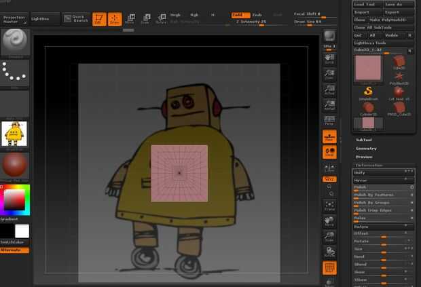Click Clone All SubTools button
This screenshot has height=287, width=421.
click(x=384, y=28)
